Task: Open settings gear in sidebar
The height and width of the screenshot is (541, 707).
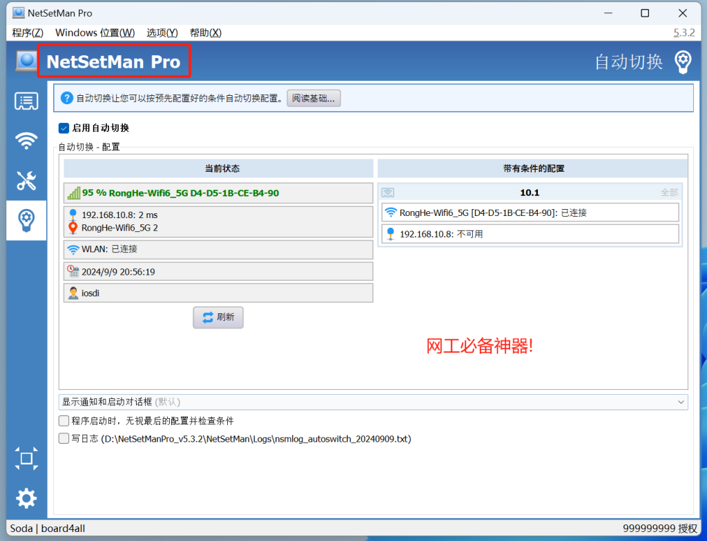Action: click(26, 499)
